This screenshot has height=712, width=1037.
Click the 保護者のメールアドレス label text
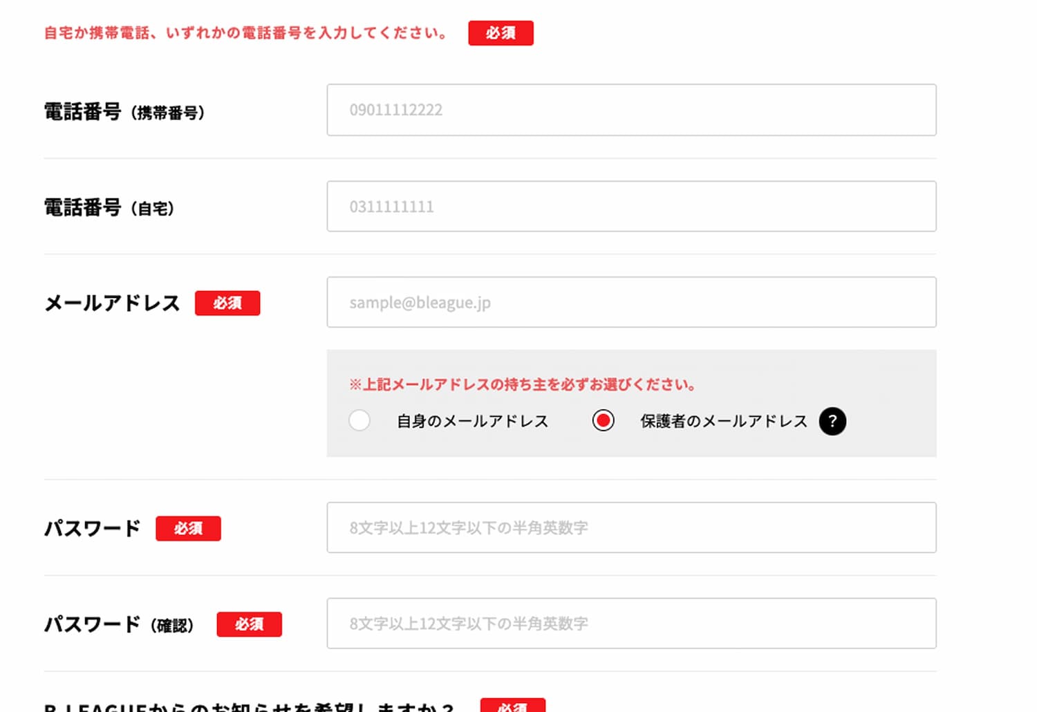(724, 421)
